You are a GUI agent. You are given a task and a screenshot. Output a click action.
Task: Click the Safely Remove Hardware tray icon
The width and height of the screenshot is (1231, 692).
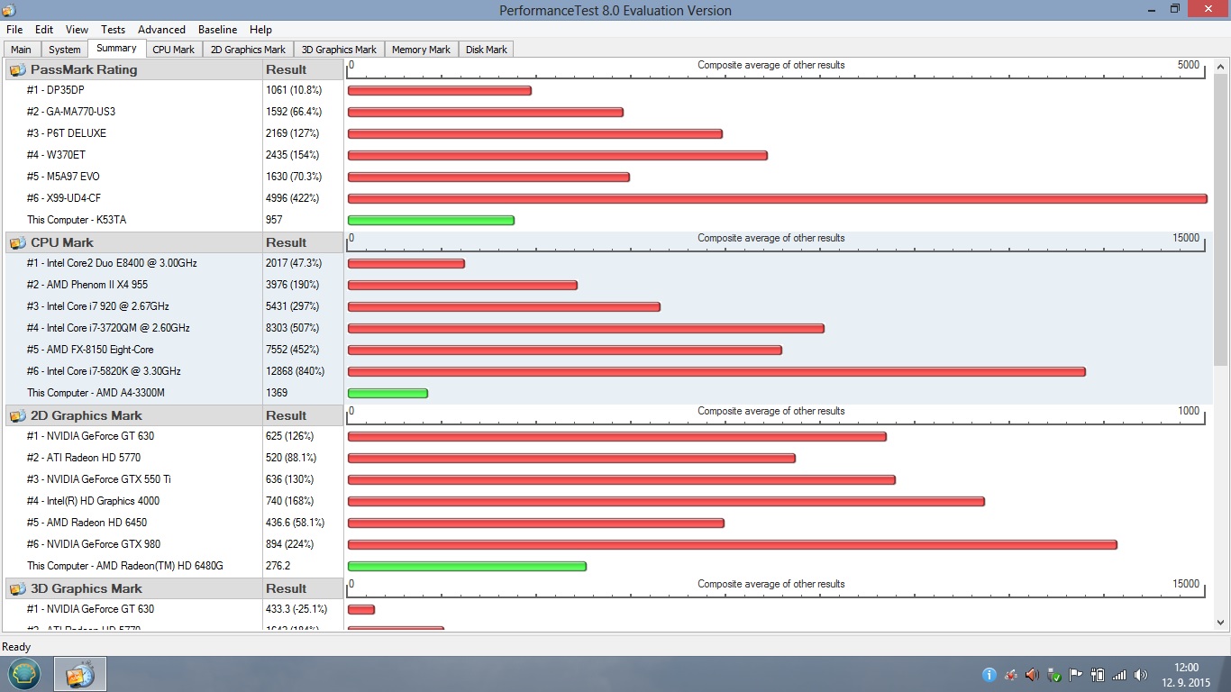[x=1053, y=674]
